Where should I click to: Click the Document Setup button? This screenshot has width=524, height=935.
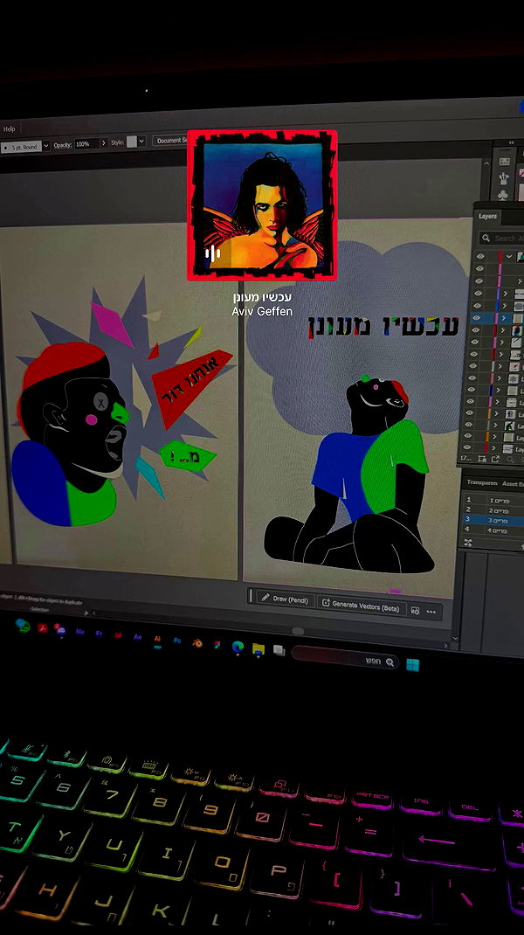pyautogui.click(x=170, y=141)
